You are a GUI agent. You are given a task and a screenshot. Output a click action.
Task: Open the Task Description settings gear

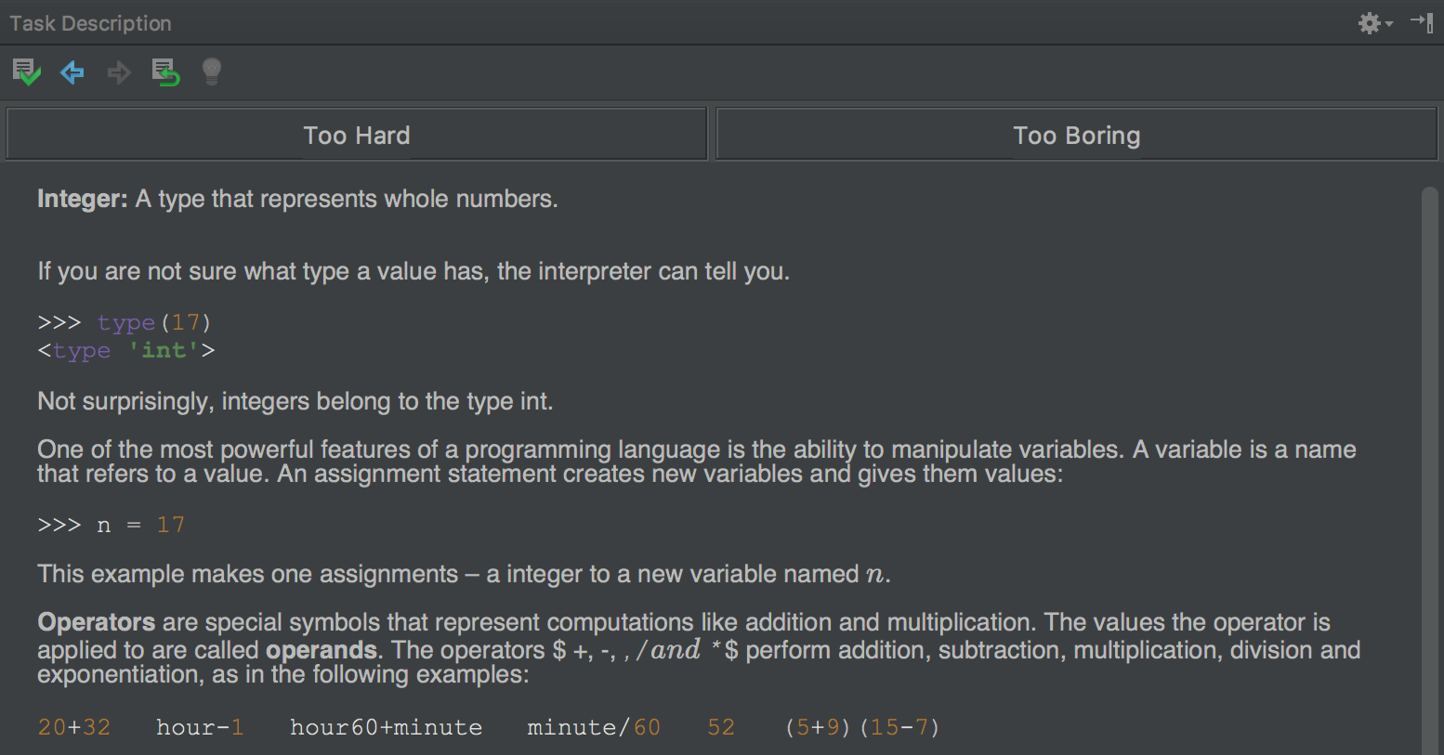pyautogui.click(x=1368, y=23)
